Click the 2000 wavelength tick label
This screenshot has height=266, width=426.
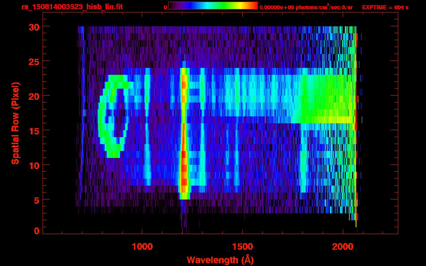343,246
